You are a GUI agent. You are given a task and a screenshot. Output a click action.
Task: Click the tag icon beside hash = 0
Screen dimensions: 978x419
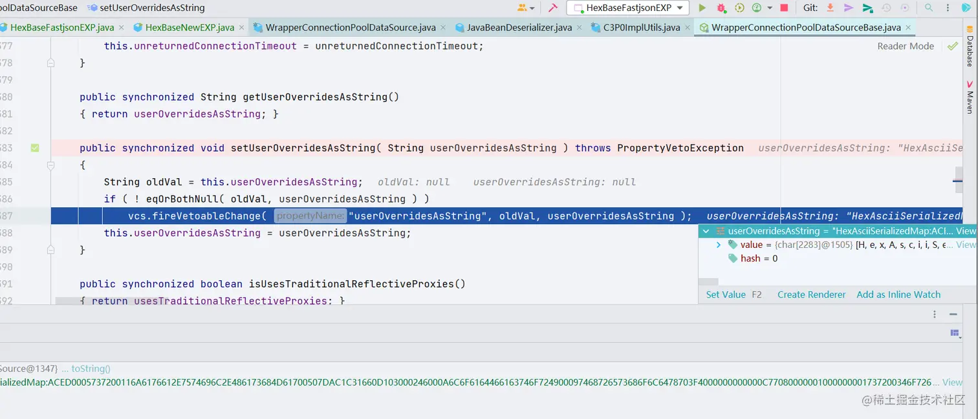[732, 258]
